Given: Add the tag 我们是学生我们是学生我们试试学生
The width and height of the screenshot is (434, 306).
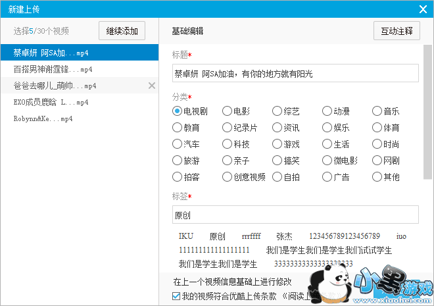Looking at the screenshot, I should point(329,250).
